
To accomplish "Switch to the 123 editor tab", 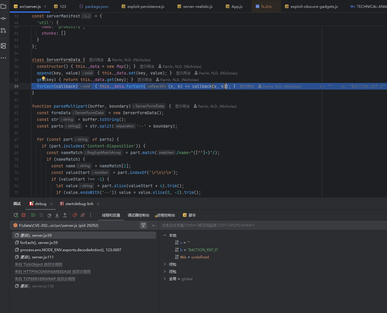I will (60, 6).
